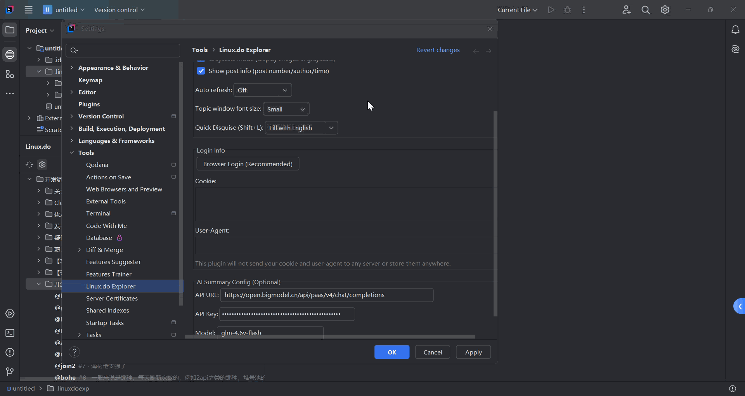Click the API URL input field
745x396 pixels.
[327, 295]
